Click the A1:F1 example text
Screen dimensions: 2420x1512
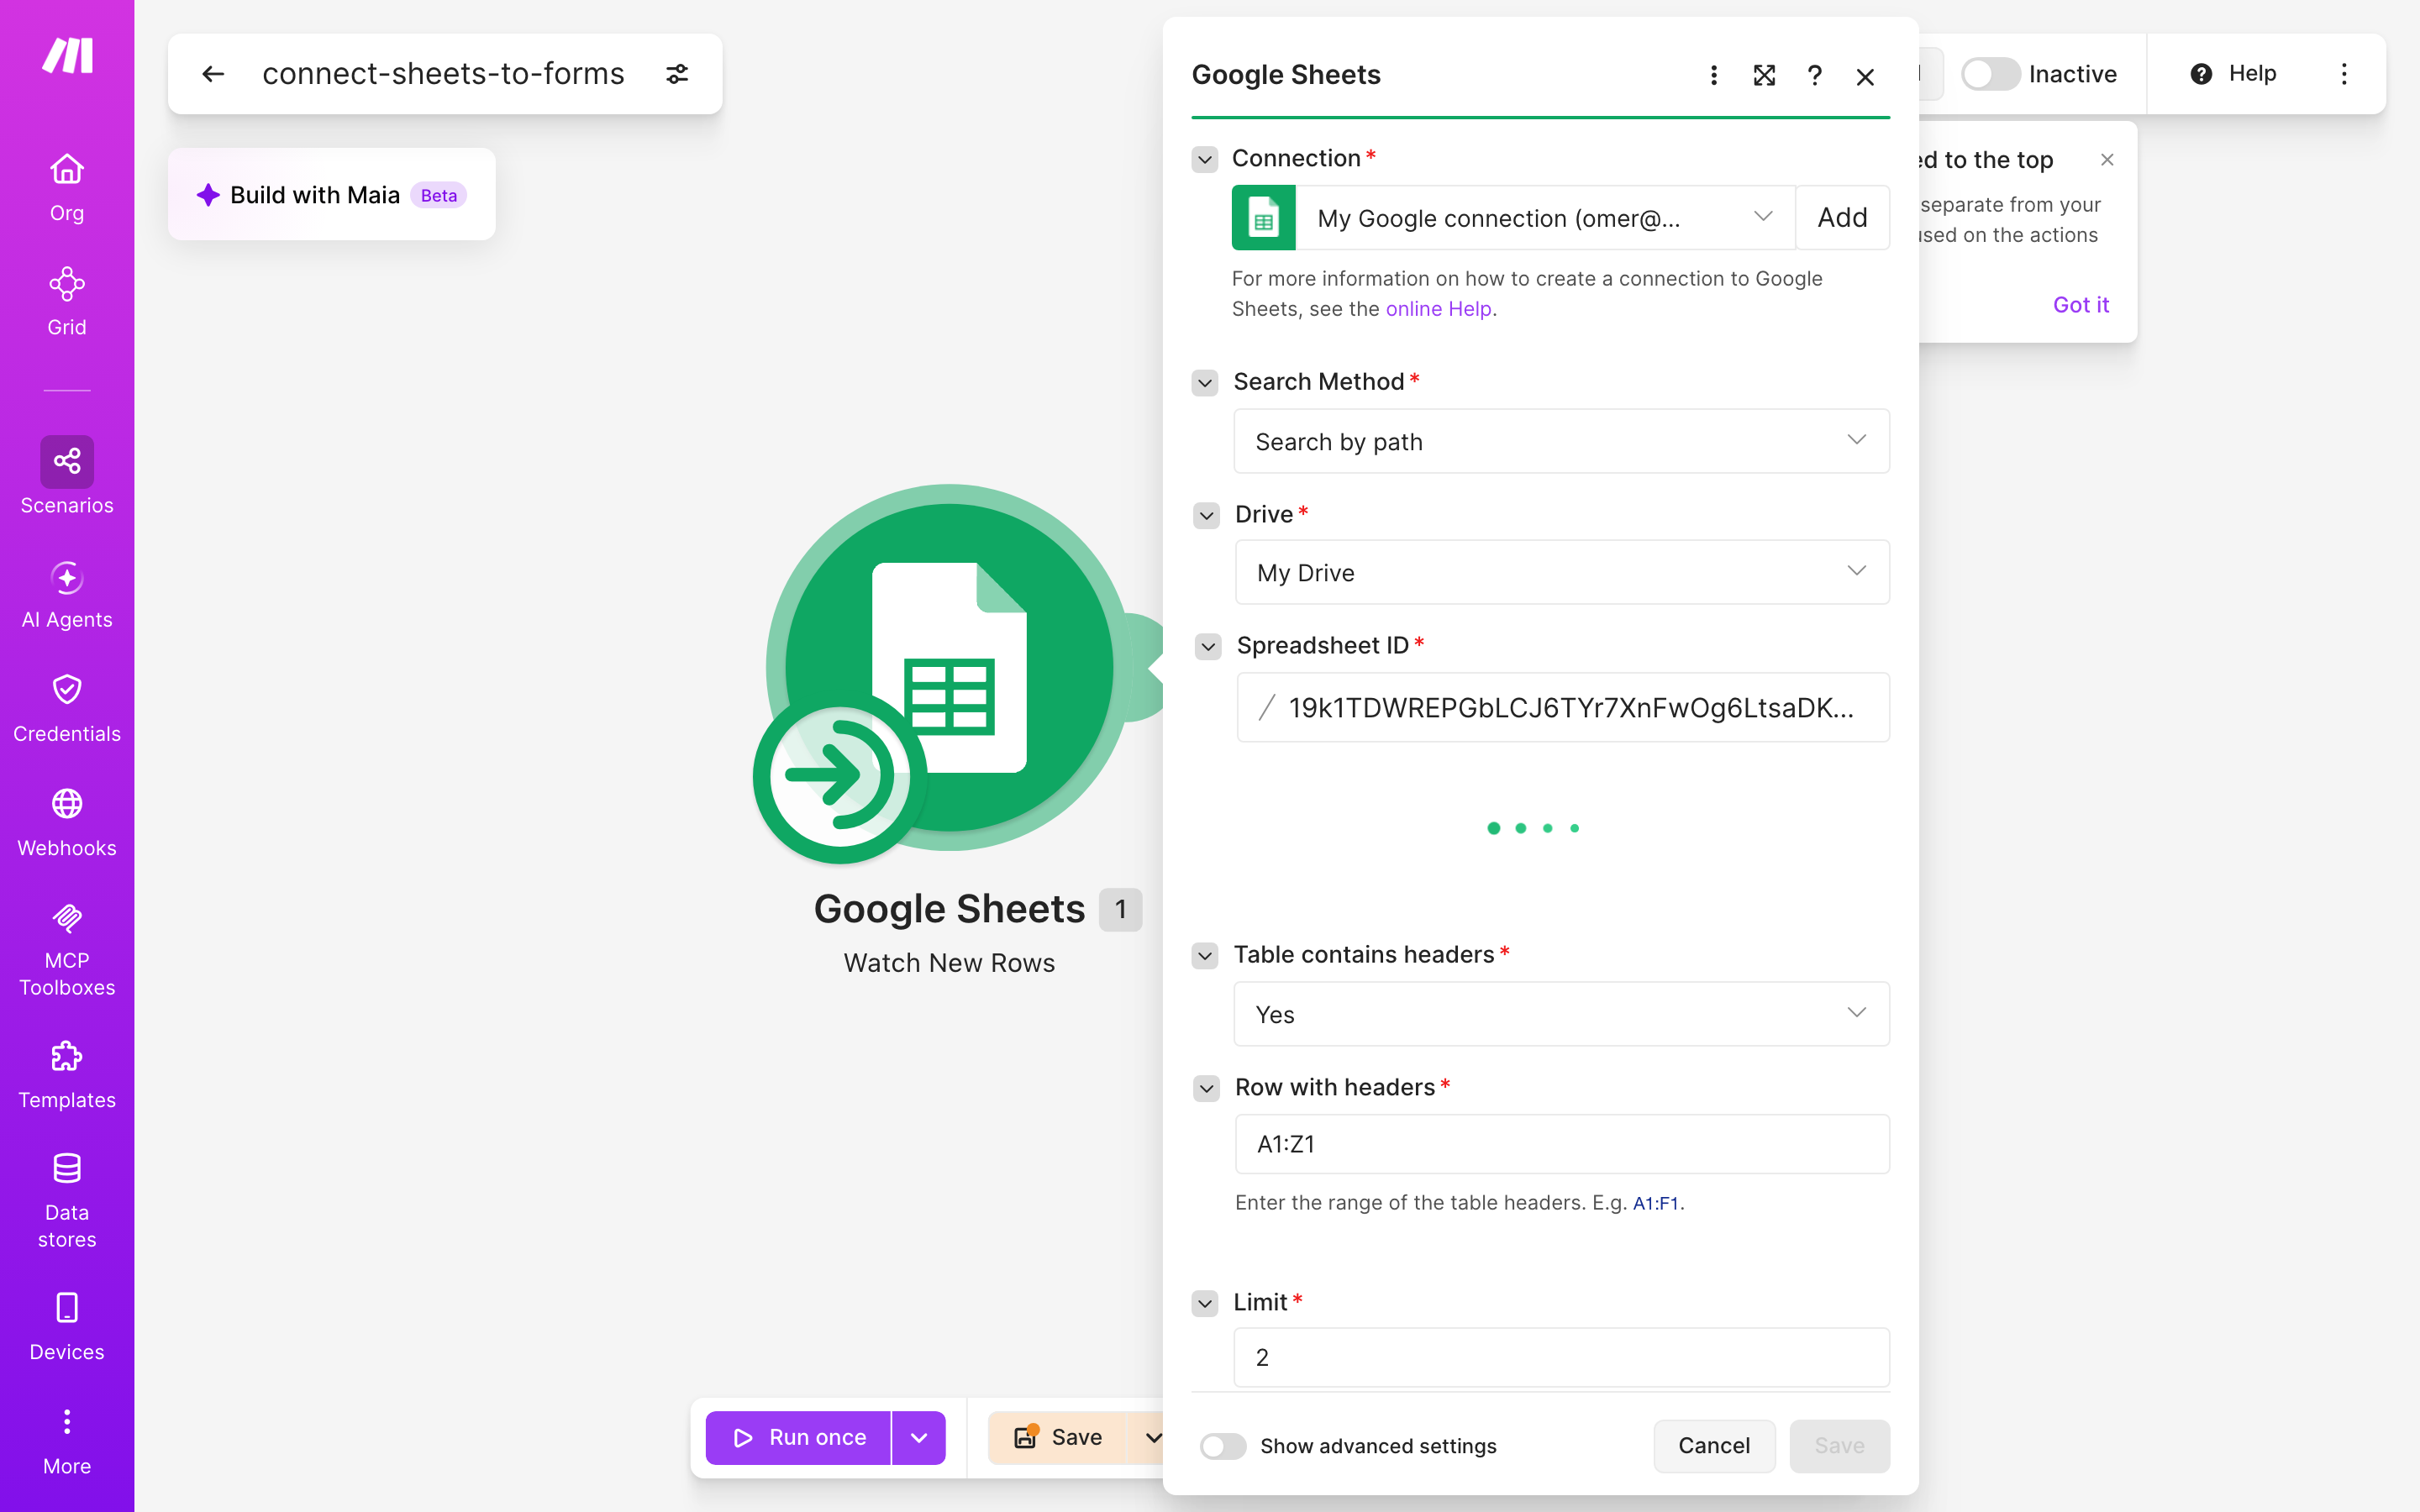tap(1655, 1203)
